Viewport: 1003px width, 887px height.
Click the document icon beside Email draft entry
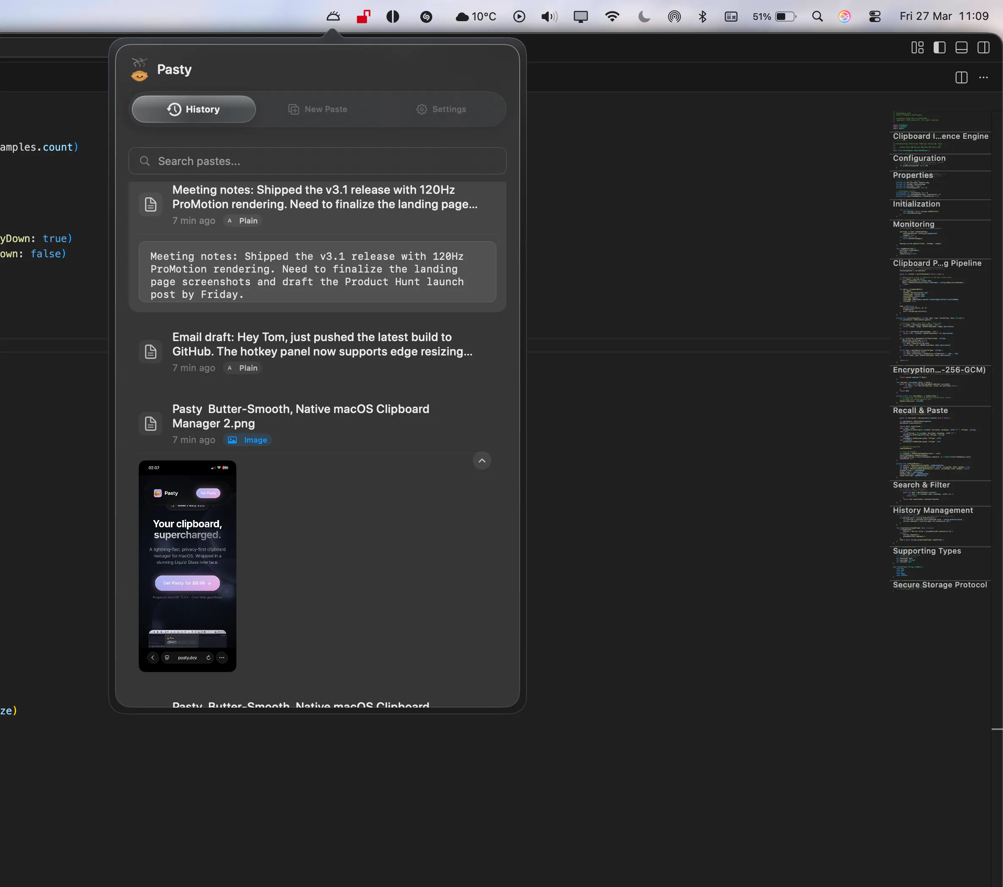tap(151, 352)
